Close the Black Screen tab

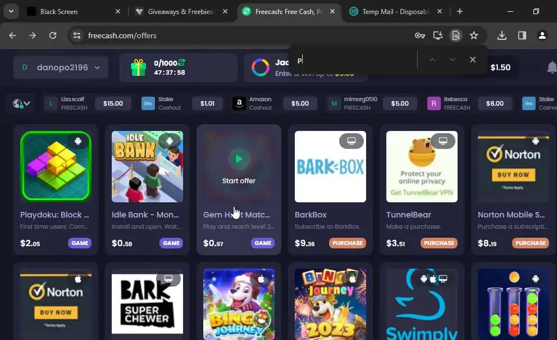click(x=118, y=12)
